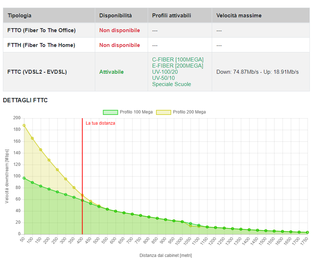Select the E-FIBER [200MEGA] profile
This screenshot has height=262, width=316.
click(178, 66)
